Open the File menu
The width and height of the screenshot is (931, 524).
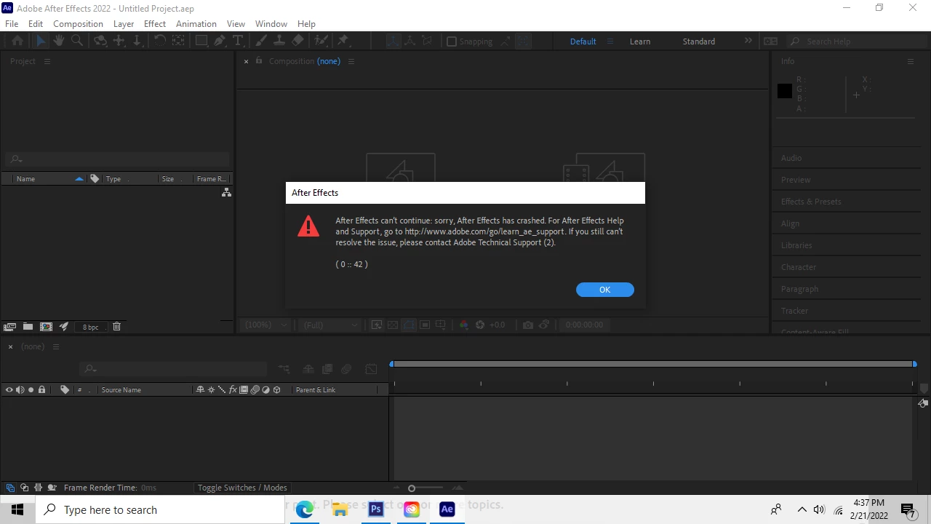point(12,23)
